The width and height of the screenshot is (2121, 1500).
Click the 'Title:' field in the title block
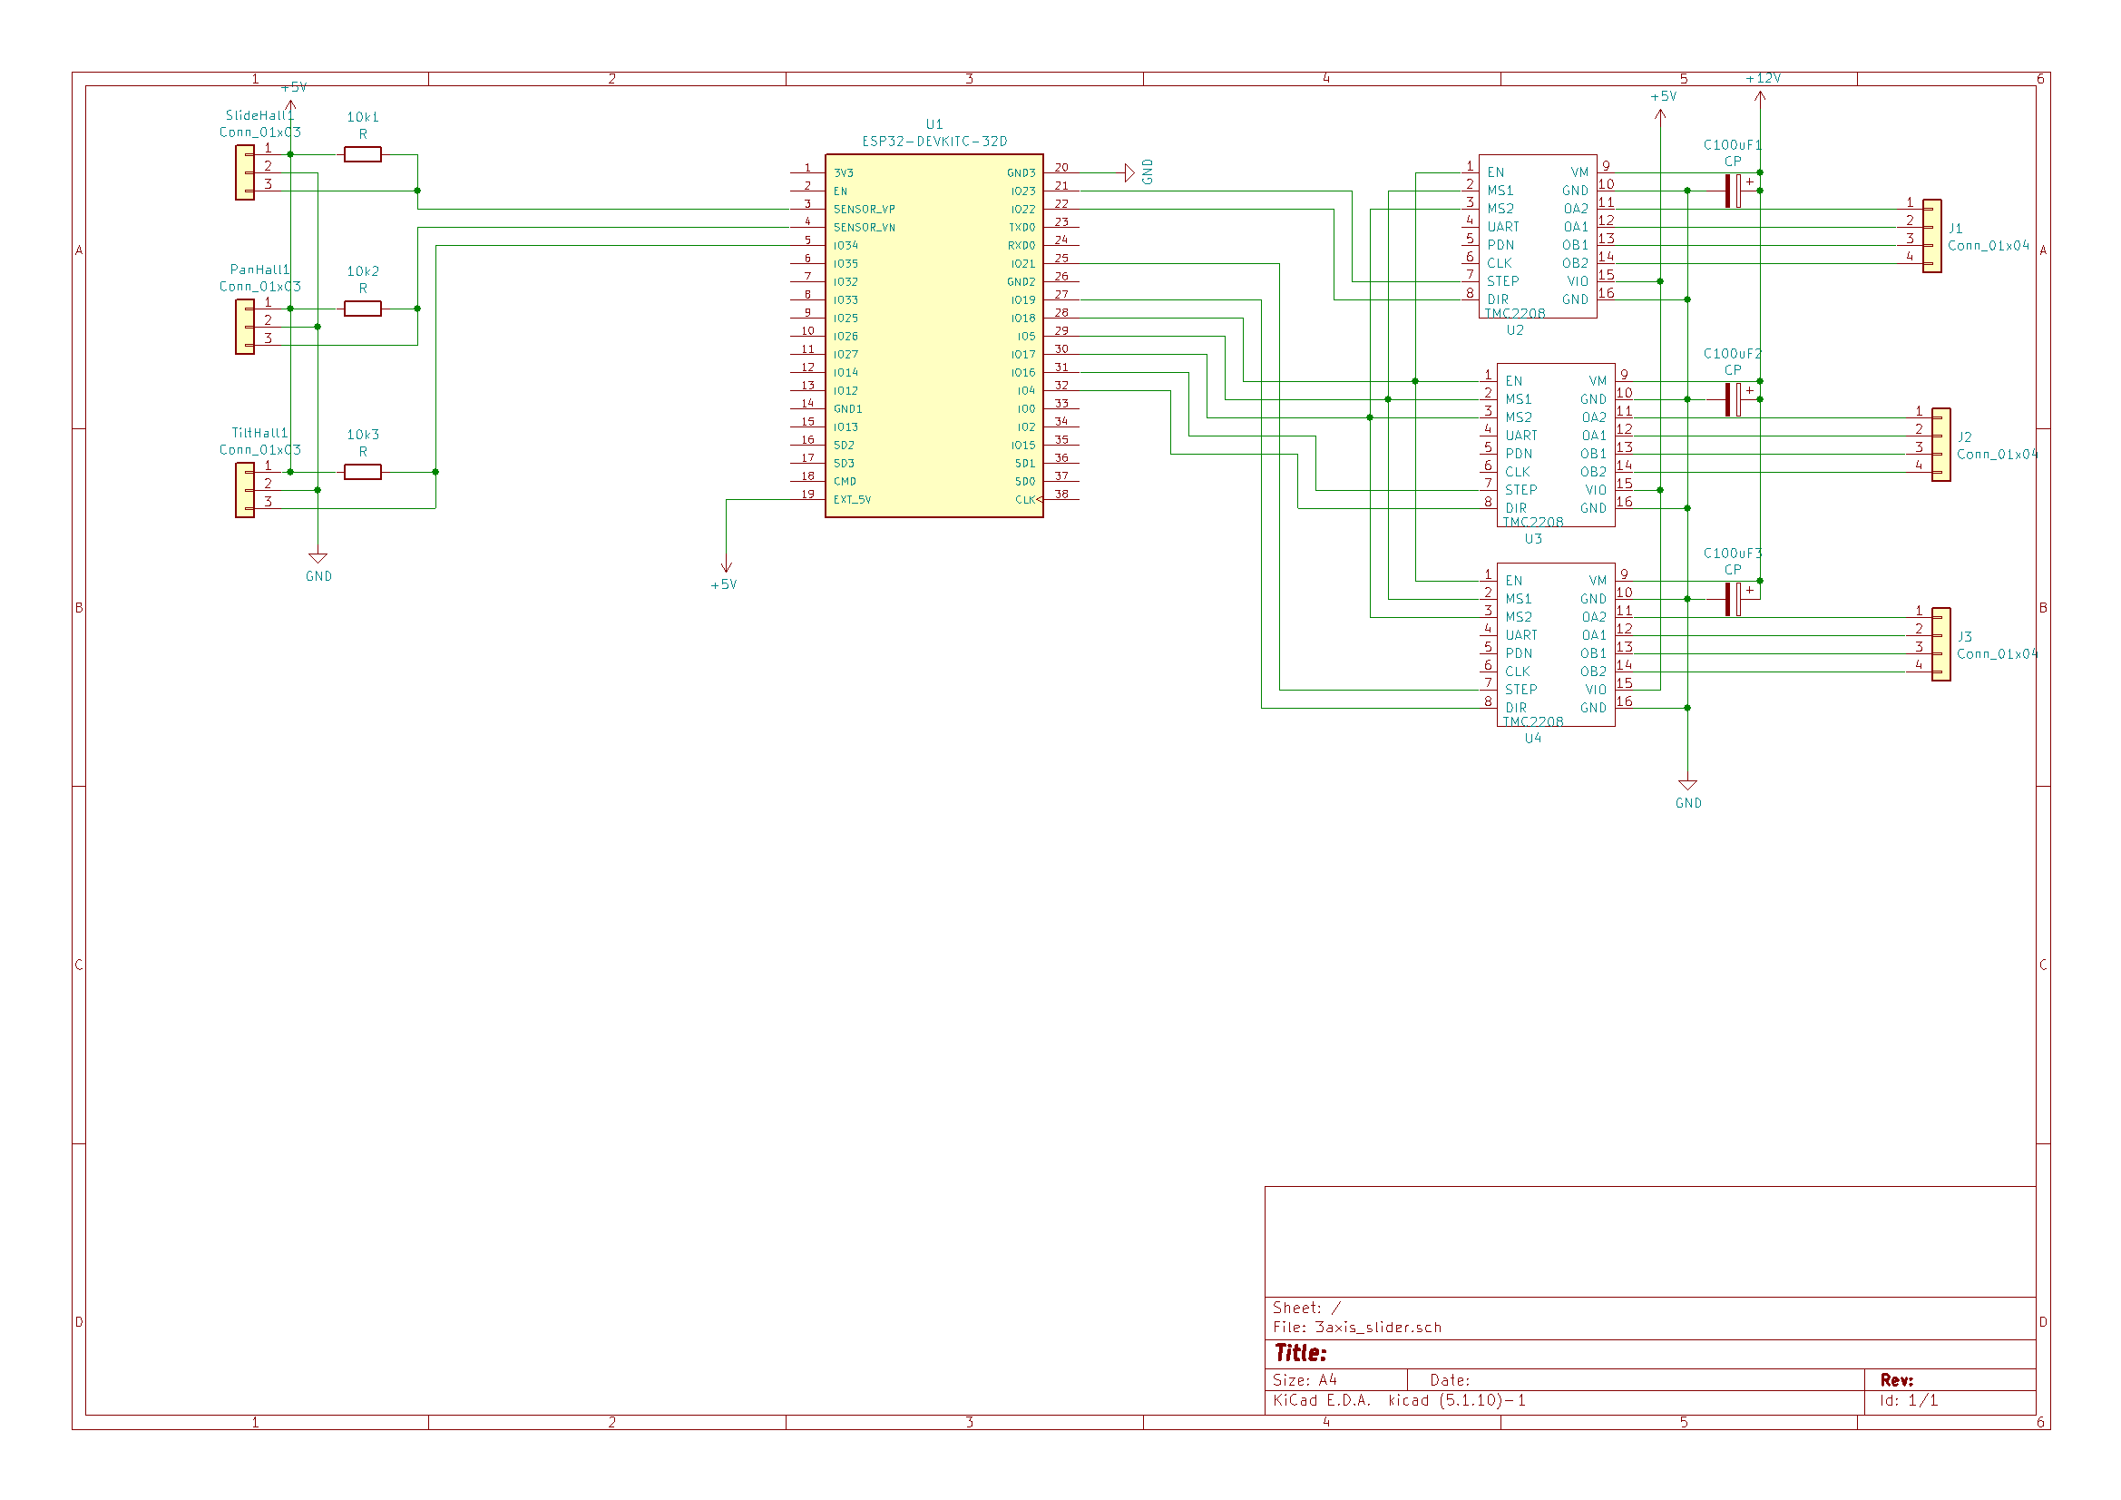(x=1300, y=1354)
